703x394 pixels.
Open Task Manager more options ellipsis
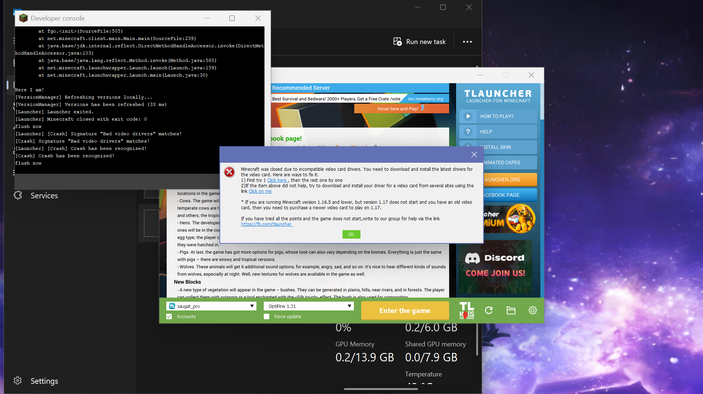pos(467,42)
